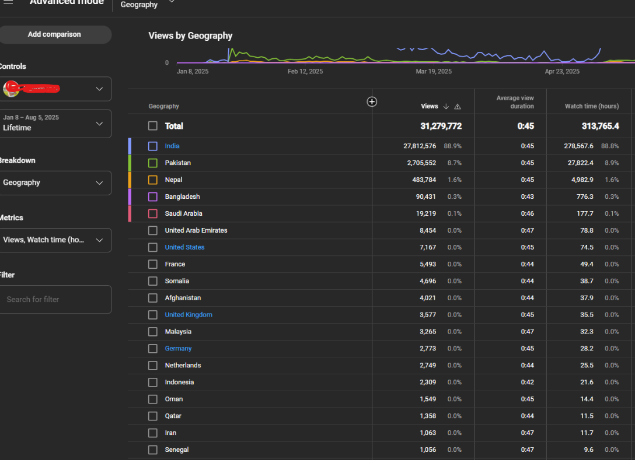Click the Add comparison button
This screenshot has width=635, height=460.
54,34
